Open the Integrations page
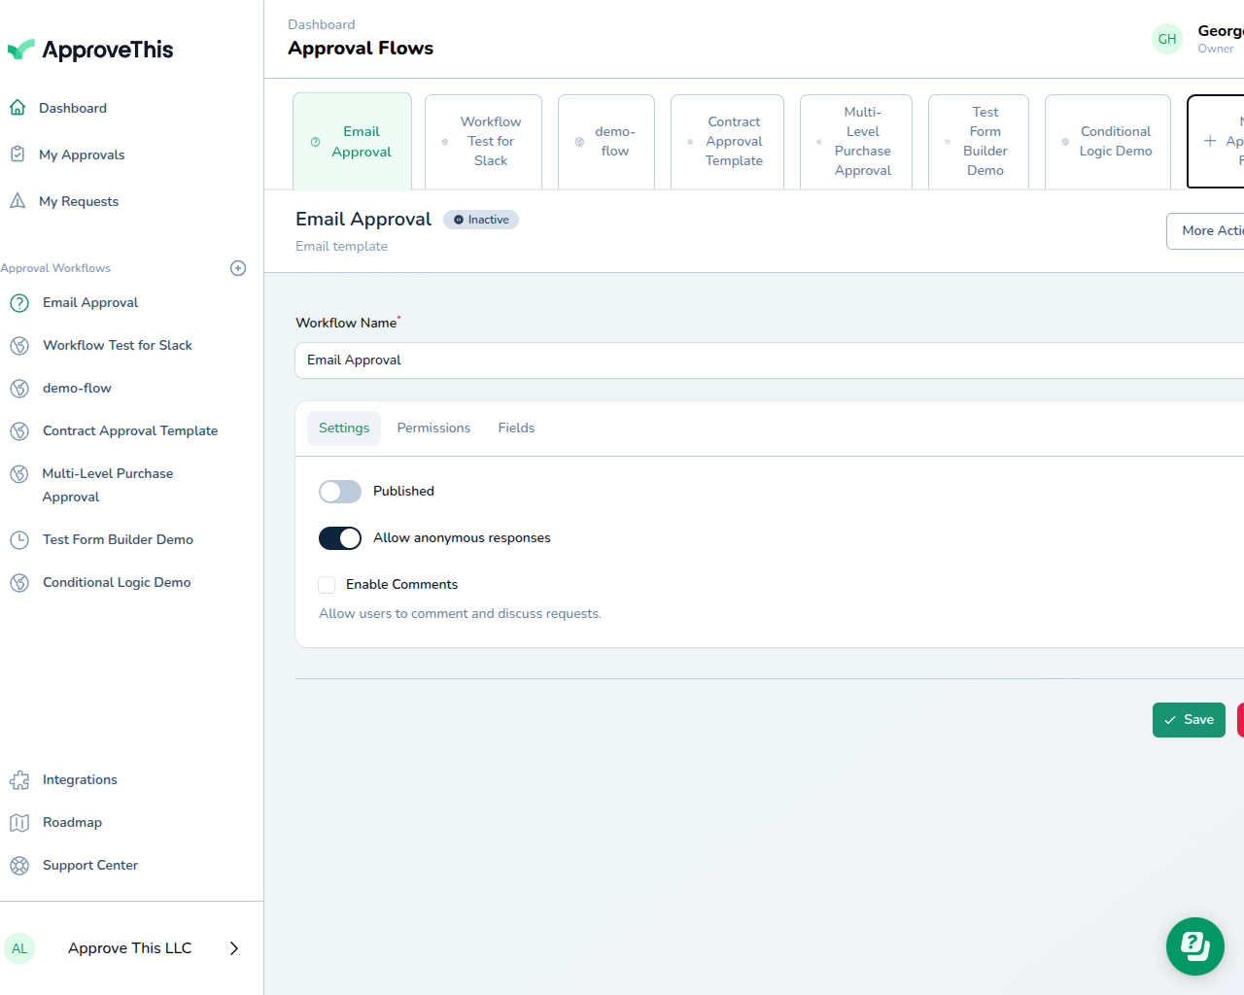This screenshot has height=995, width=1244. pyautogui.click(x=80, y=780)
